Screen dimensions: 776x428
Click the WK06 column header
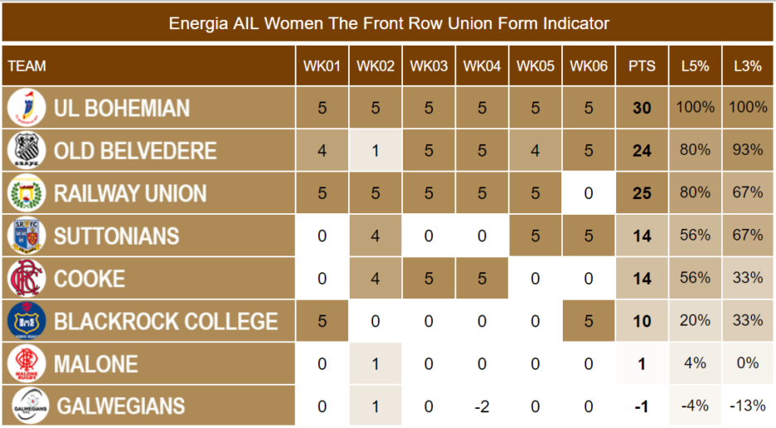tap(589, 66)
